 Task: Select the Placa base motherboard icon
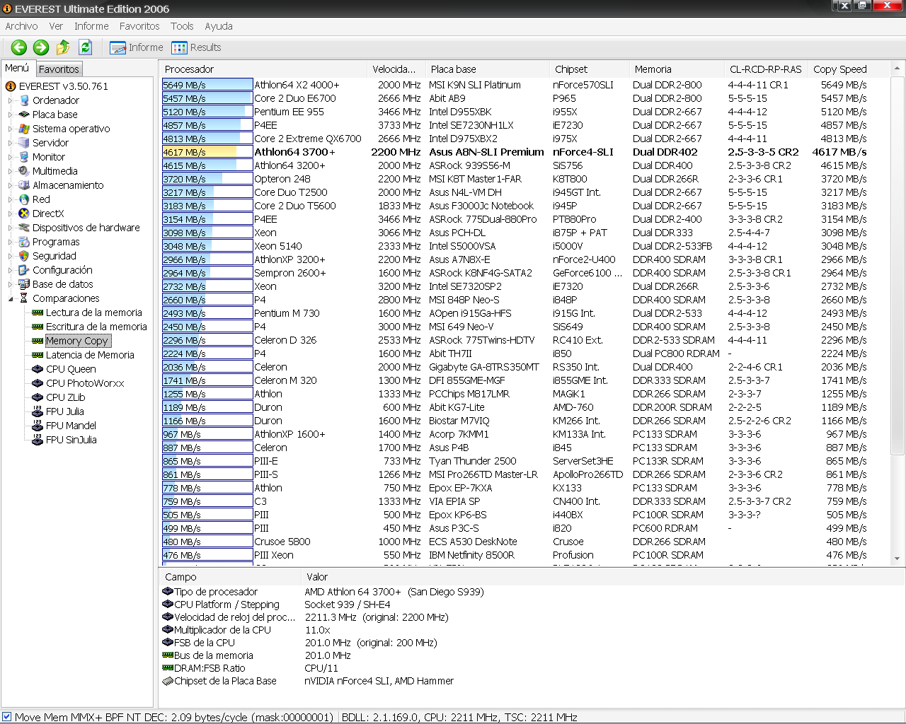24,115
